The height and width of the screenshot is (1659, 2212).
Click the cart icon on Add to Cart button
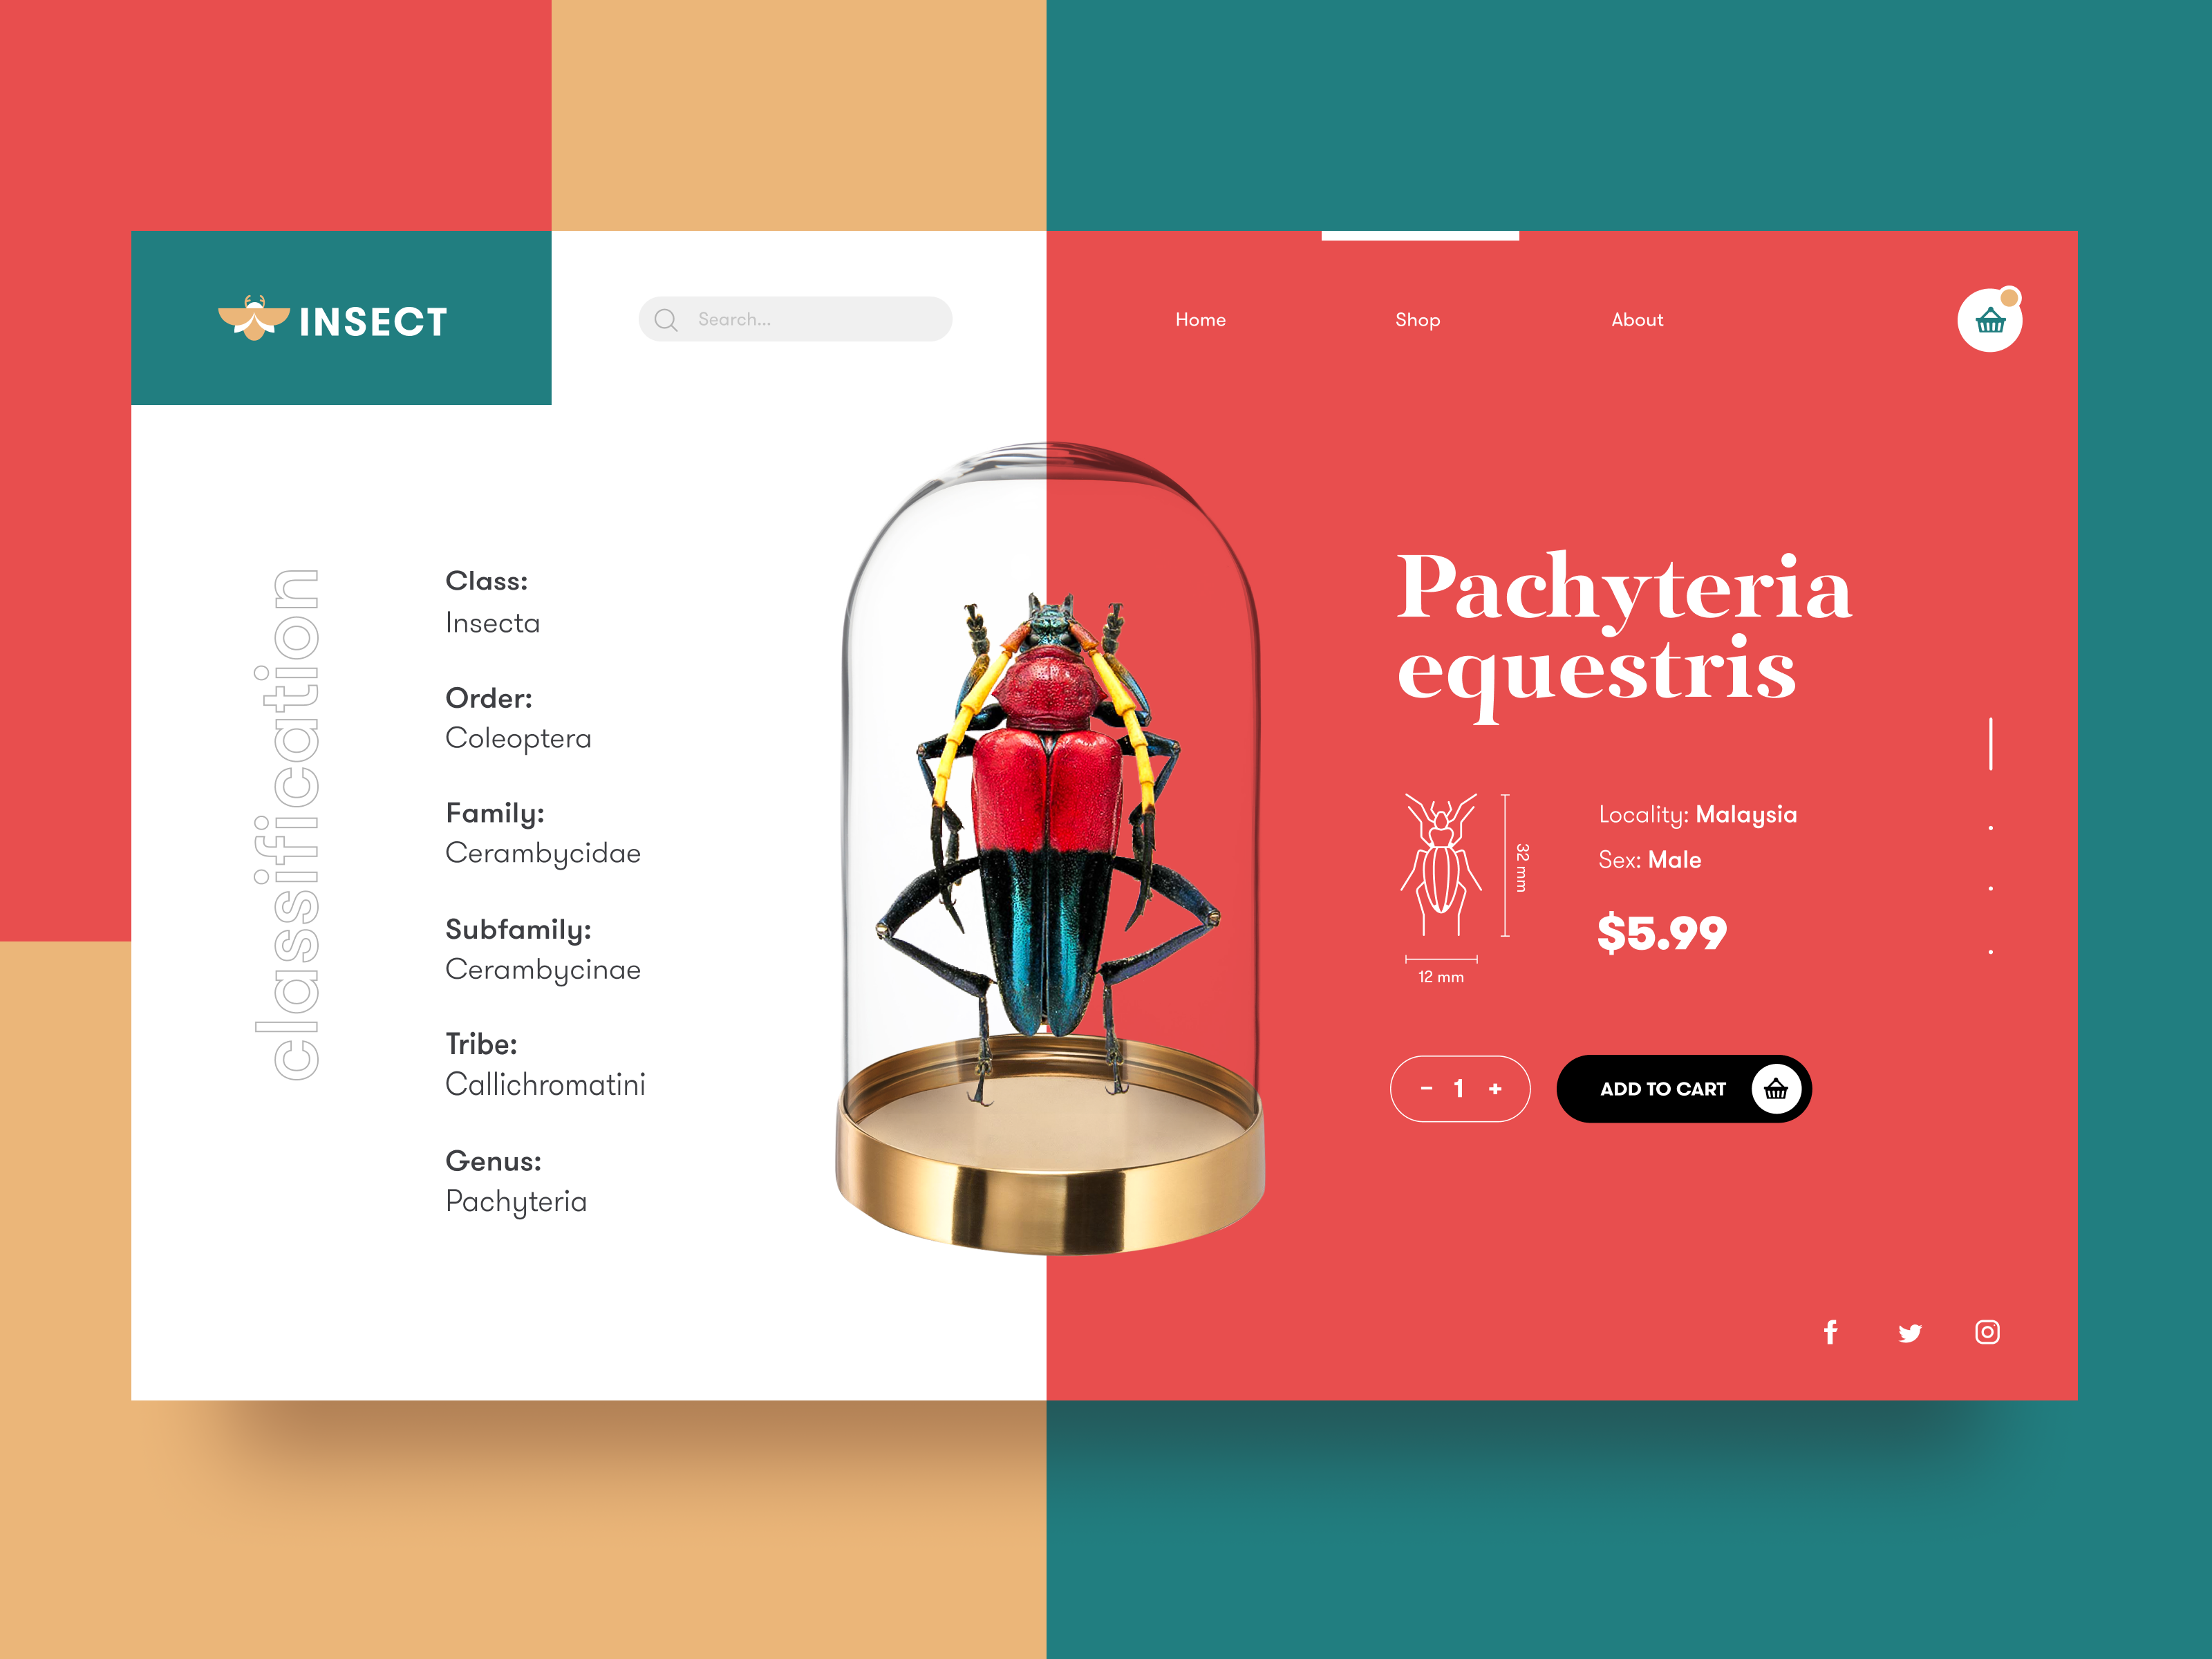[x=1777, y=1091]
